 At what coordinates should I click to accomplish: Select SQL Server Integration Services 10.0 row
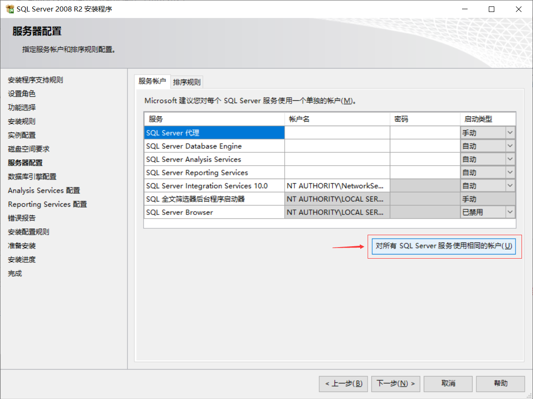pos(214,186)
